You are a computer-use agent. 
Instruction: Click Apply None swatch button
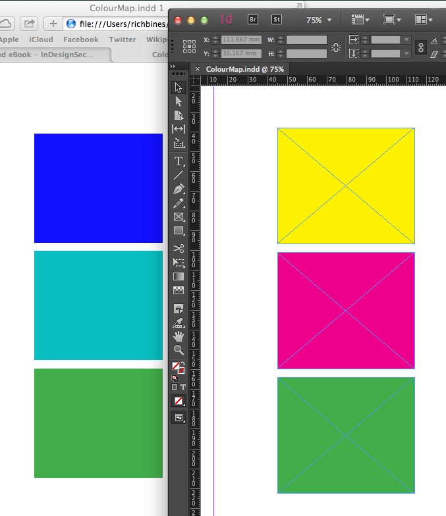pyautogui.click(x=178, y=401)
